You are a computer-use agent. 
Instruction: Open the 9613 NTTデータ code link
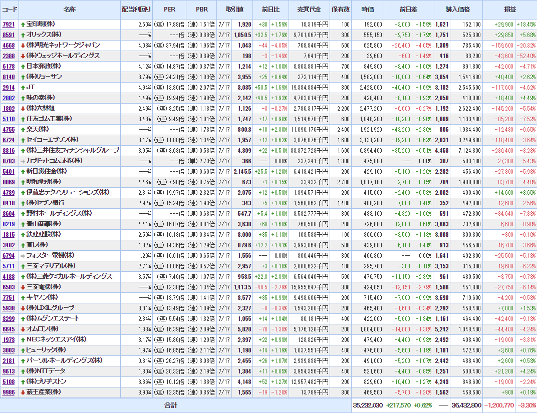pos(9,371)
